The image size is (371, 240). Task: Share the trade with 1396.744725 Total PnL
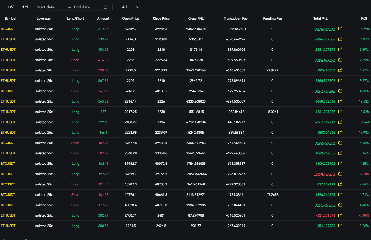340,194
